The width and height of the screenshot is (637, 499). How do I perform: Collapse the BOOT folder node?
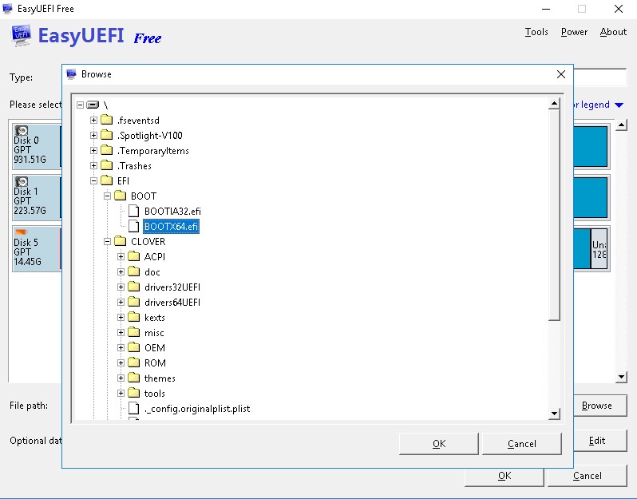point(107,196)
